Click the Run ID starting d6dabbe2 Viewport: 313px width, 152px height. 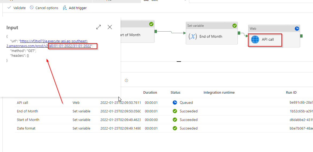point(301,120)
